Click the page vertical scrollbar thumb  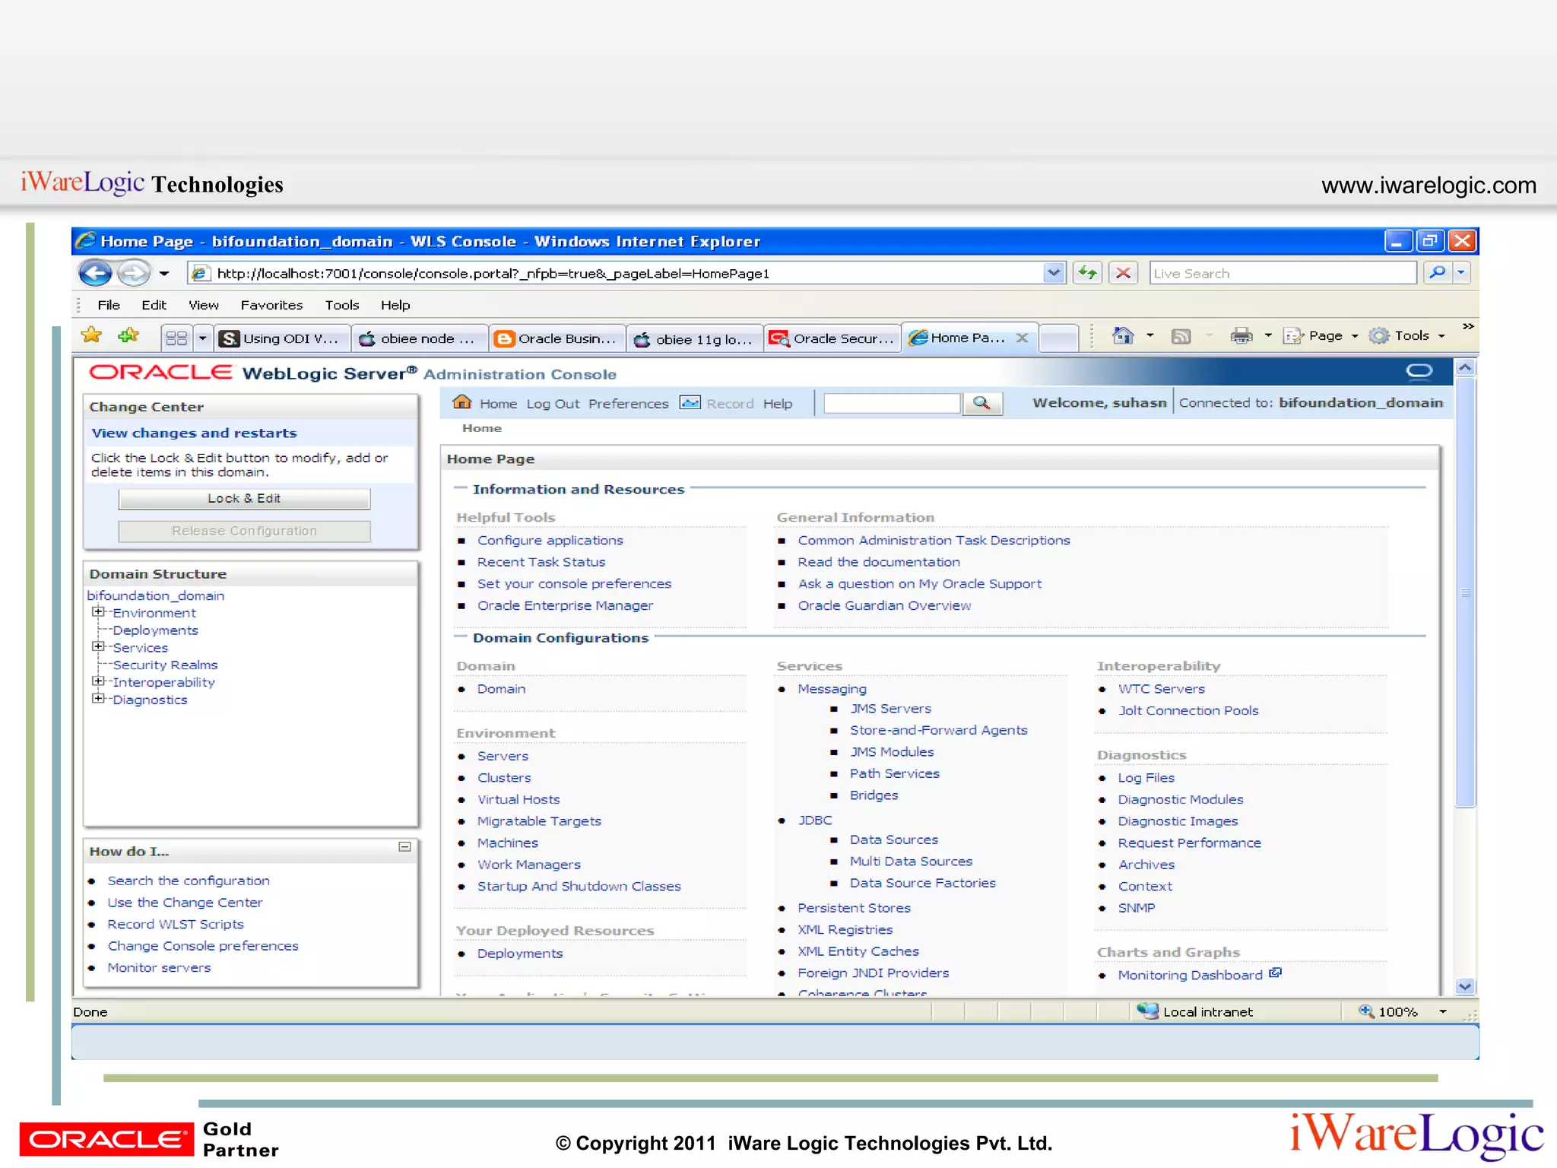click(x=1465, y=593)
